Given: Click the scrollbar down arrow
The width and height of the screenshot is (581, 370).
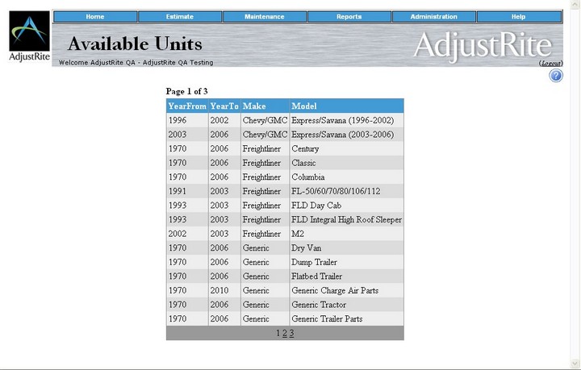Looking at the screenshot, I should coord(575,364).
